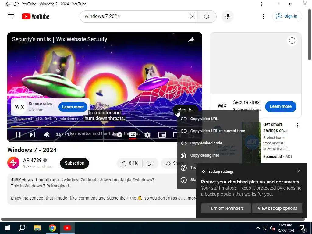
Task: Open File Explorer from the taskbar
Action: click(x=37, y=228)
